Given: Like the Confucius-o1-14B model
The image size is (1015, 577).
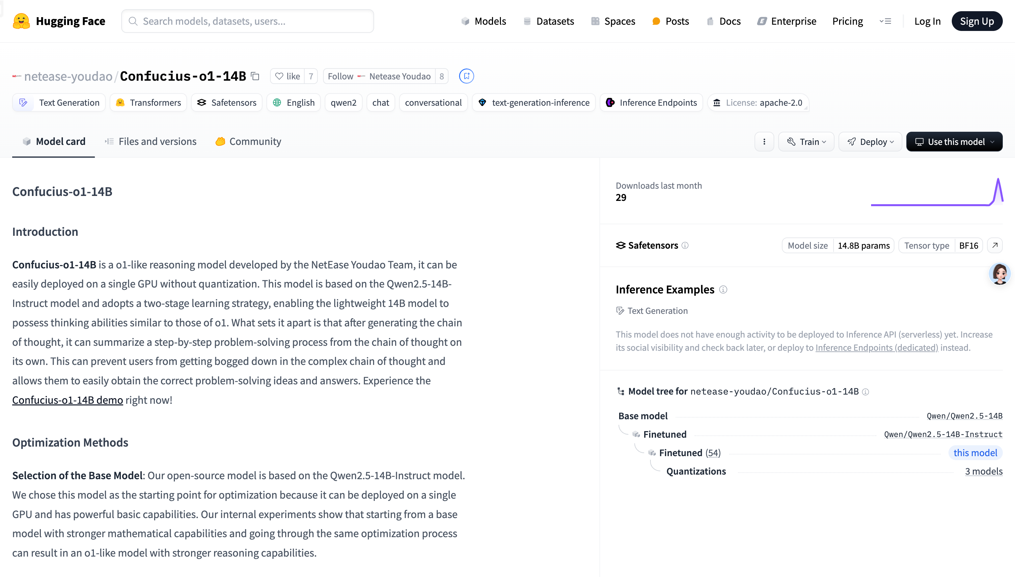Looking at the screenshot, I should pos(288,76).
